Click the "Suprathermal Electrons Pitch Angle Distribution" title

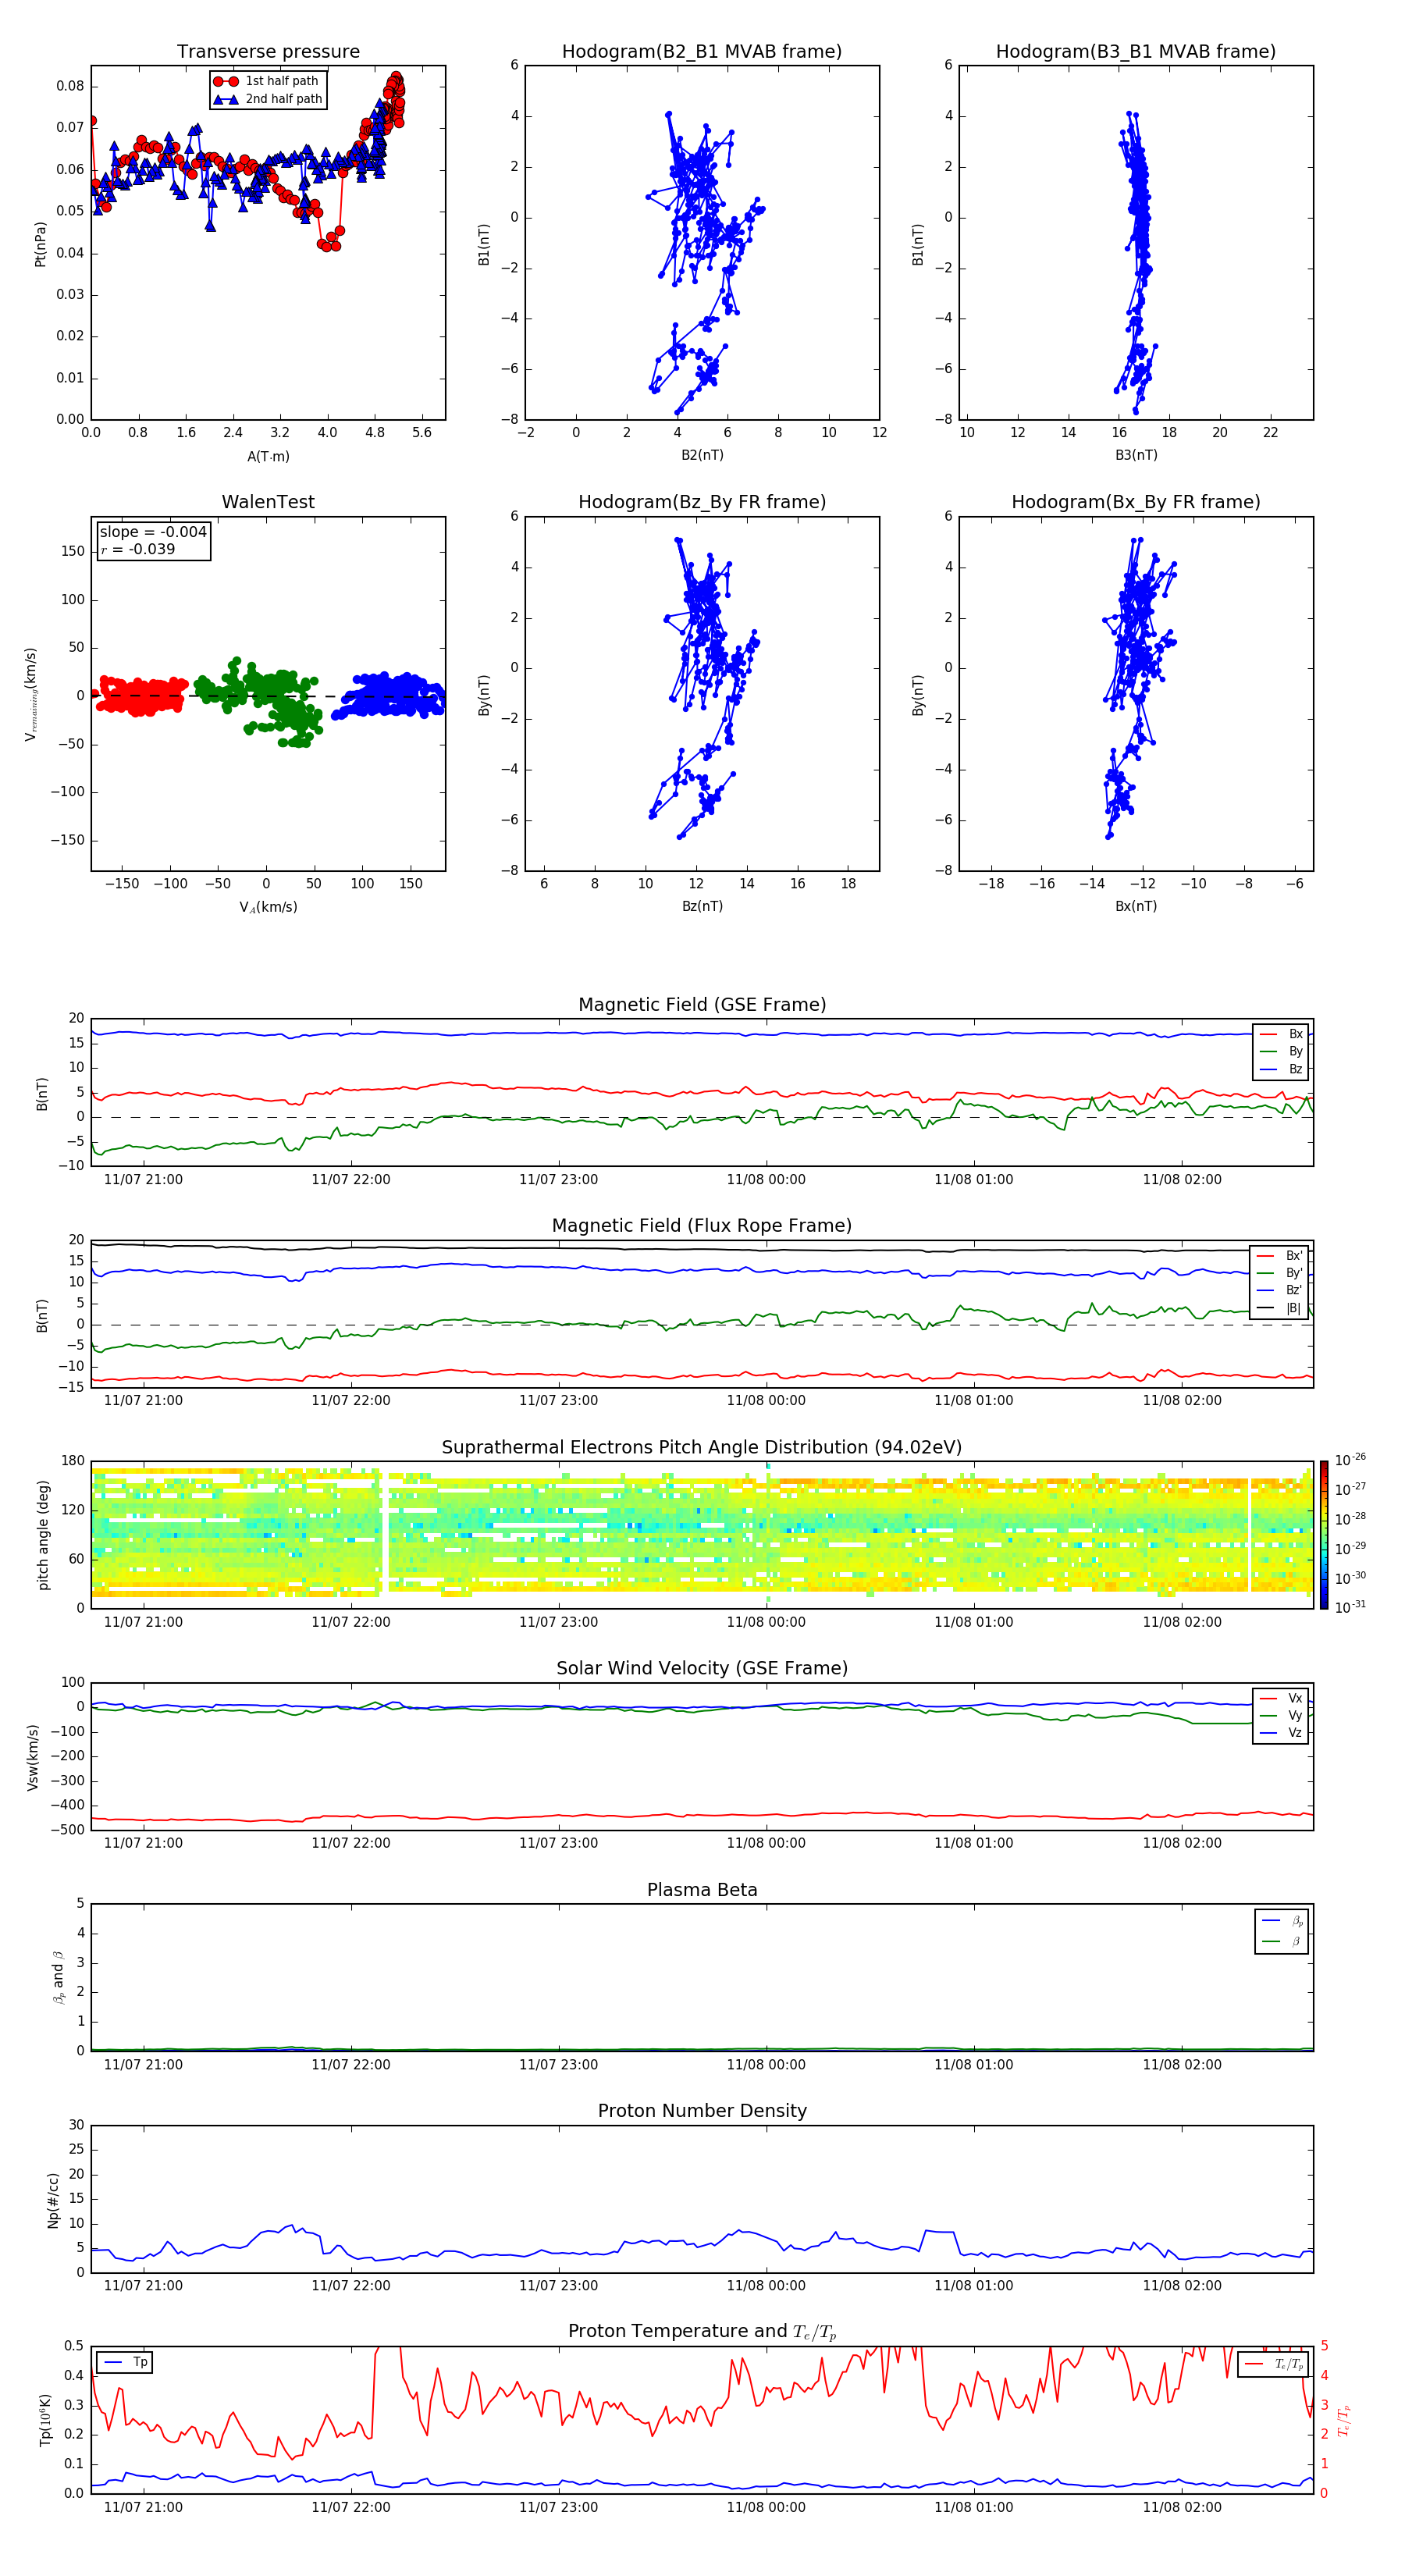[702, 1448]
